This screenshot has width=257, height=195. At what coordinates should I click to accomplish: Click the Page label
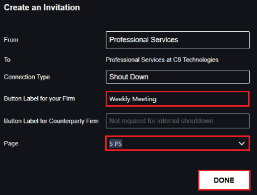click(11, 143)
